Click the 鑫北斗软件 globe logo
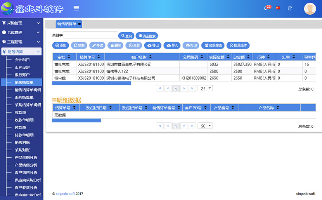This screenshot has width=322, height=200. pyautogui.click(x=7, y=9)
